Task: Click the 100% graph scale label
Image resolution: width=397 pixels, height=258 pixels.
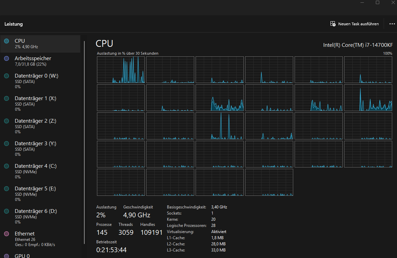Action: (x=388, y=53)
